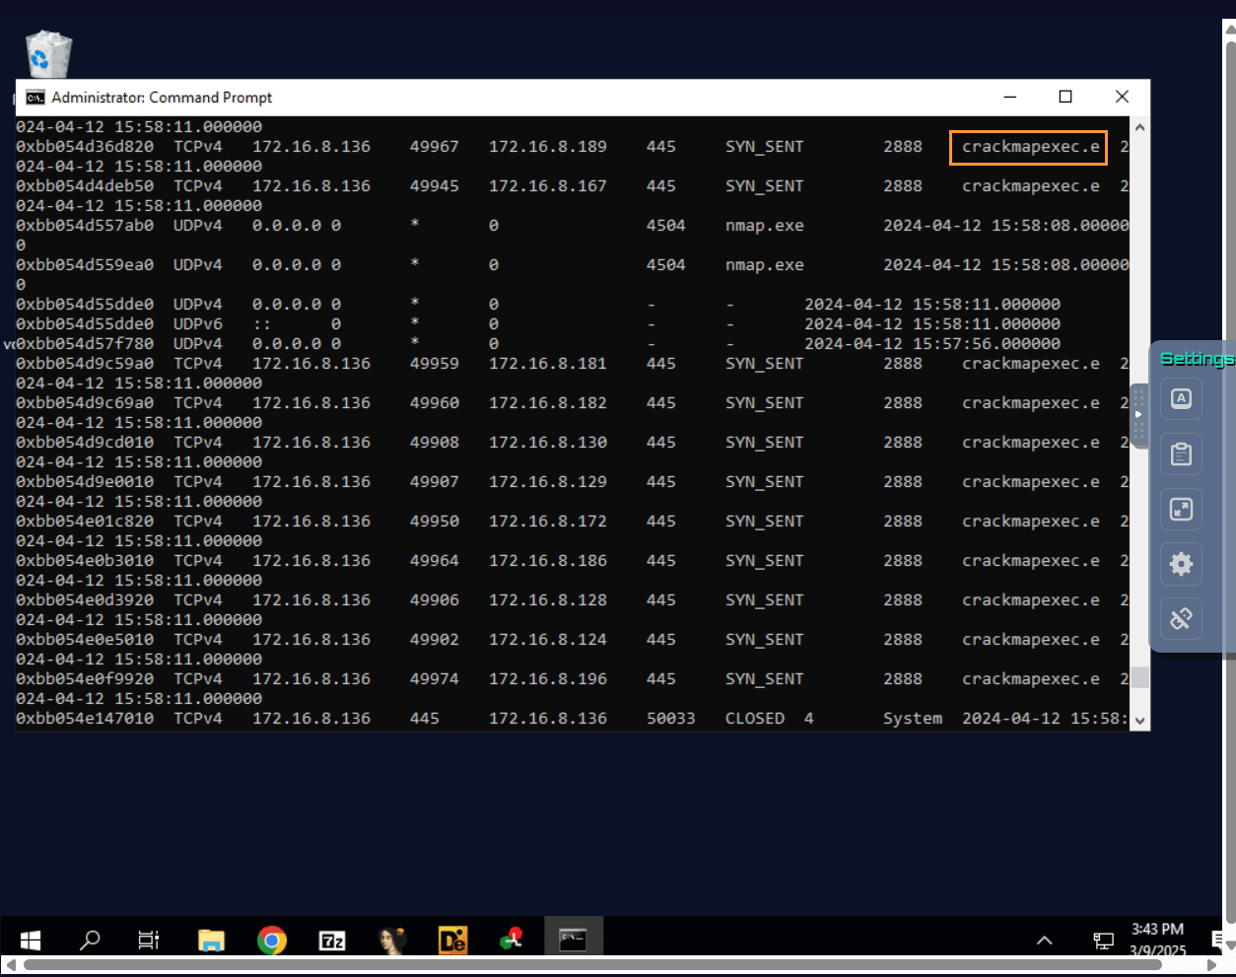The image size is (1236, 977).
Task: Click the second nmap.exe entry
Action: (765, 265)
